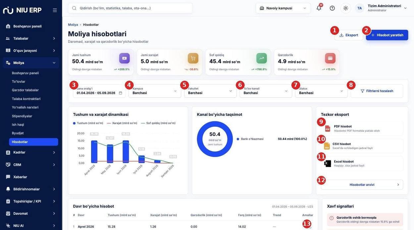Click the orange Jami xarajat cart icon
The height and width of the screenshot is (230, 414).
193,58
